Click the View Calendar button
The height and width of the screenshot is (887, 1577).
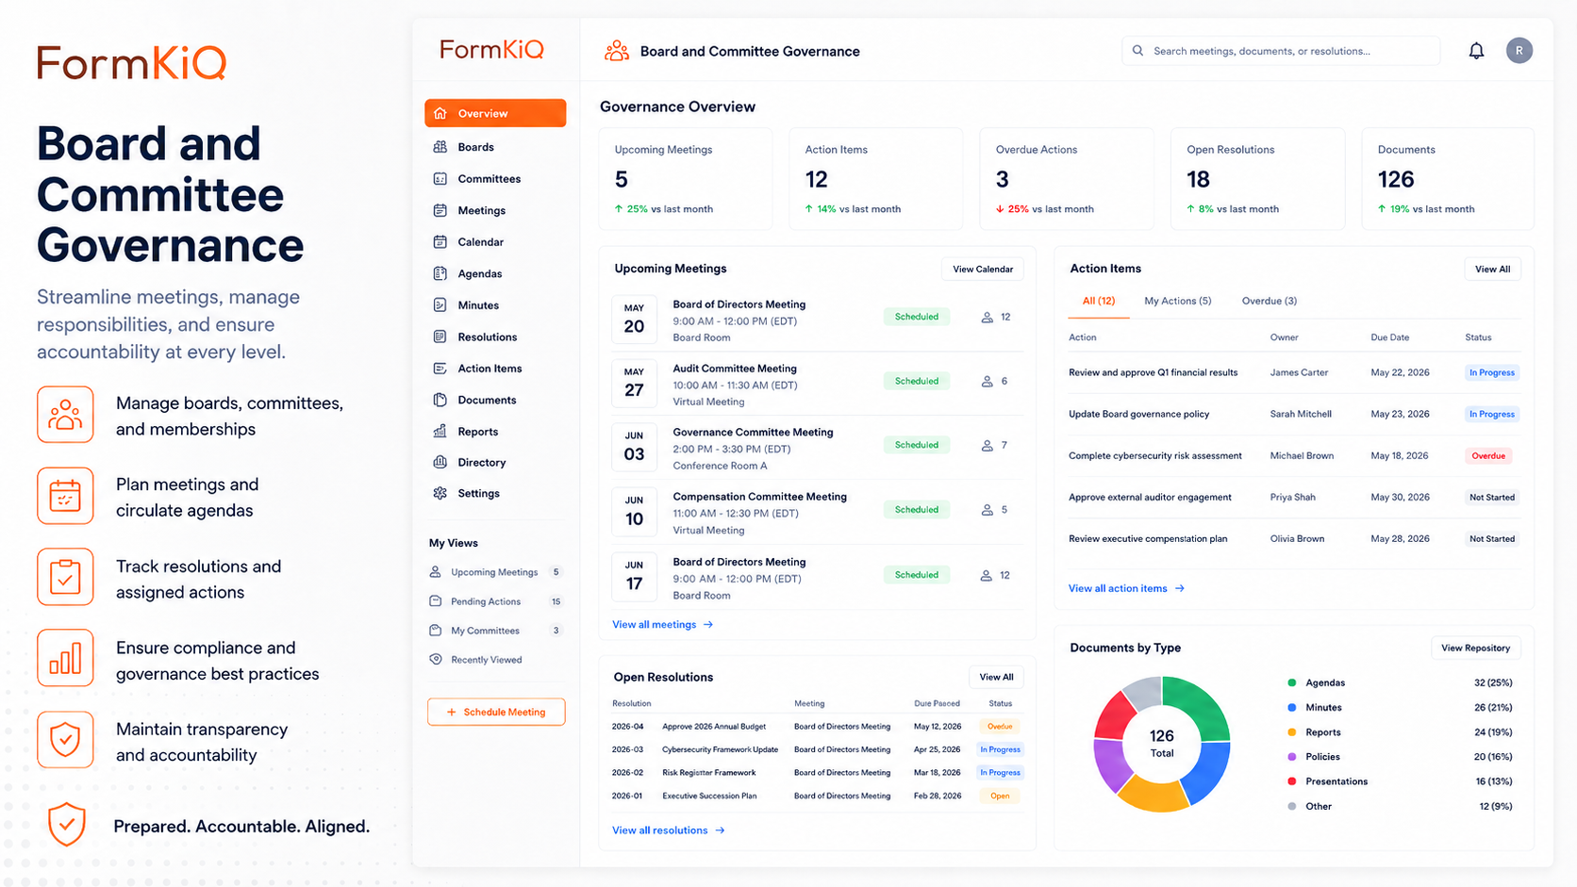pyautogui.click(x=982, y=269)
